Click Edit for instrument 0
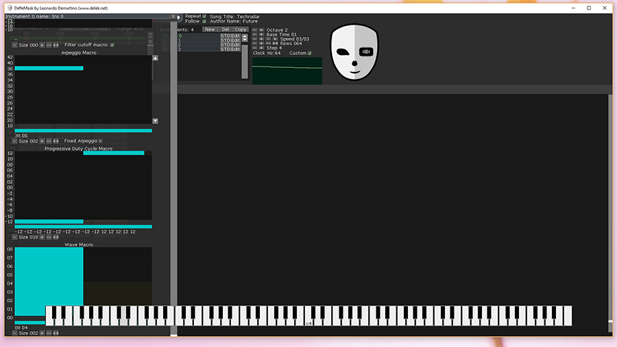Image resolution: width=617 pixels, height=347 pixels. coord(235,36)
